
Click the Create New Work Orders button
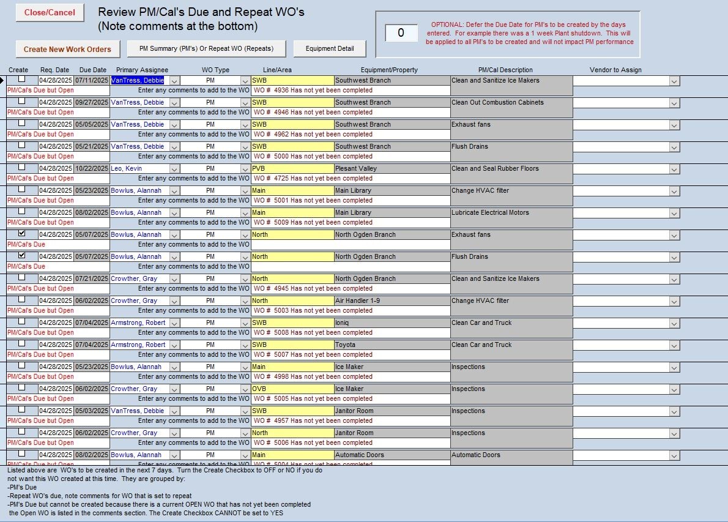tap(67, 49)
